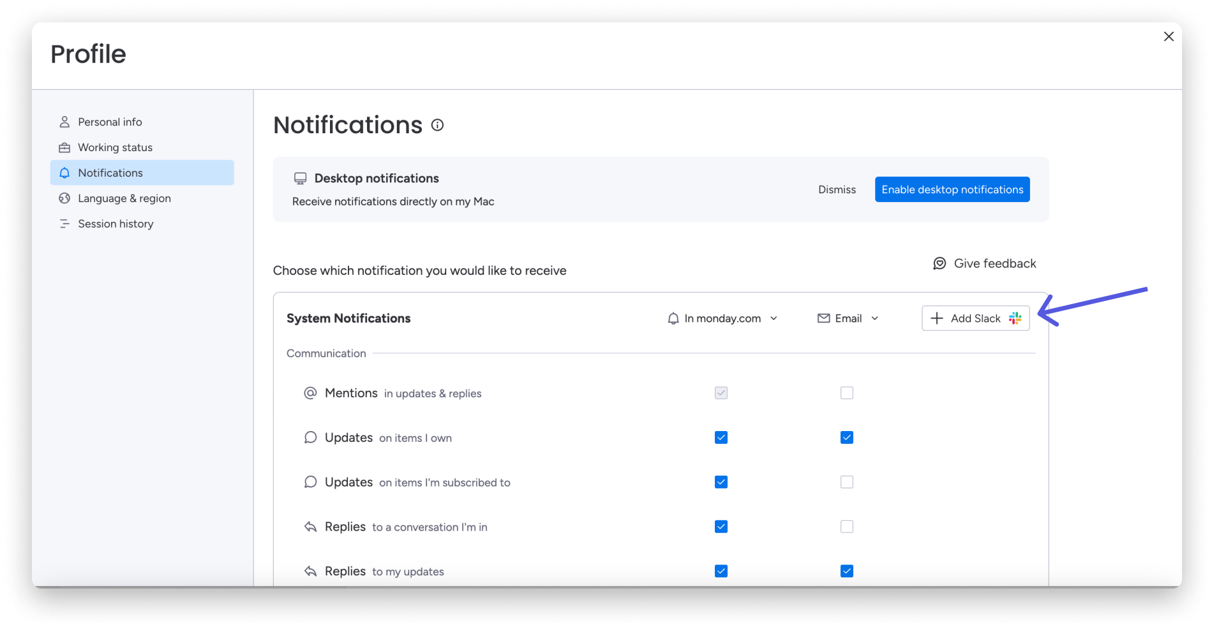The image size is (1212, 630).
Task: Close the Profile dialog
Action: click(1169, 36)
